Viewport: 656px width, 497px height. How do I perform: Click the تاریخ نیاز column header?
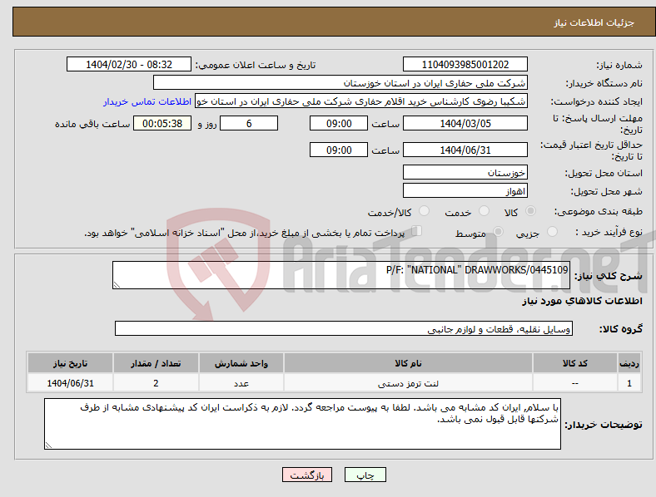pos(70,363)
